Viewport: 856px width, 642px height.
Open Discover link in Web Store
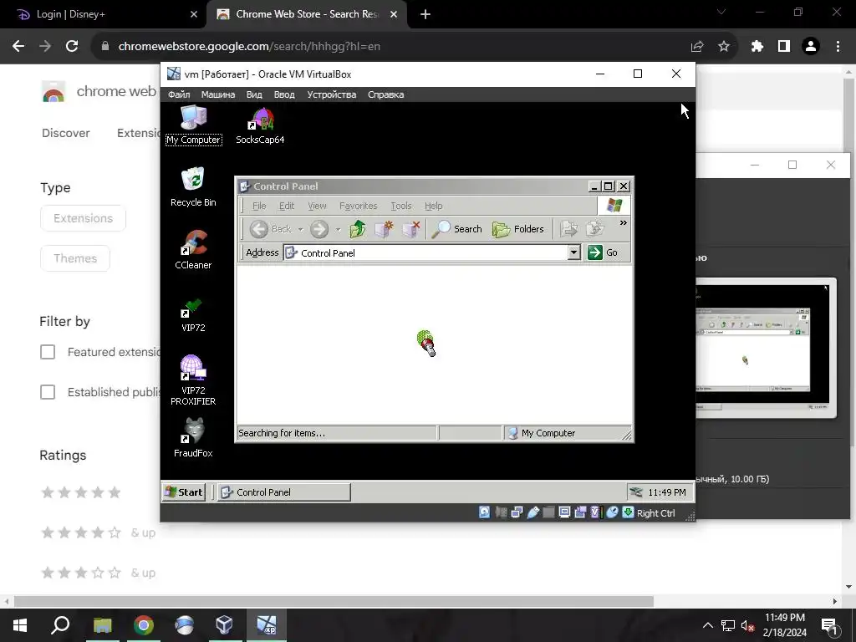coord(66,133)
